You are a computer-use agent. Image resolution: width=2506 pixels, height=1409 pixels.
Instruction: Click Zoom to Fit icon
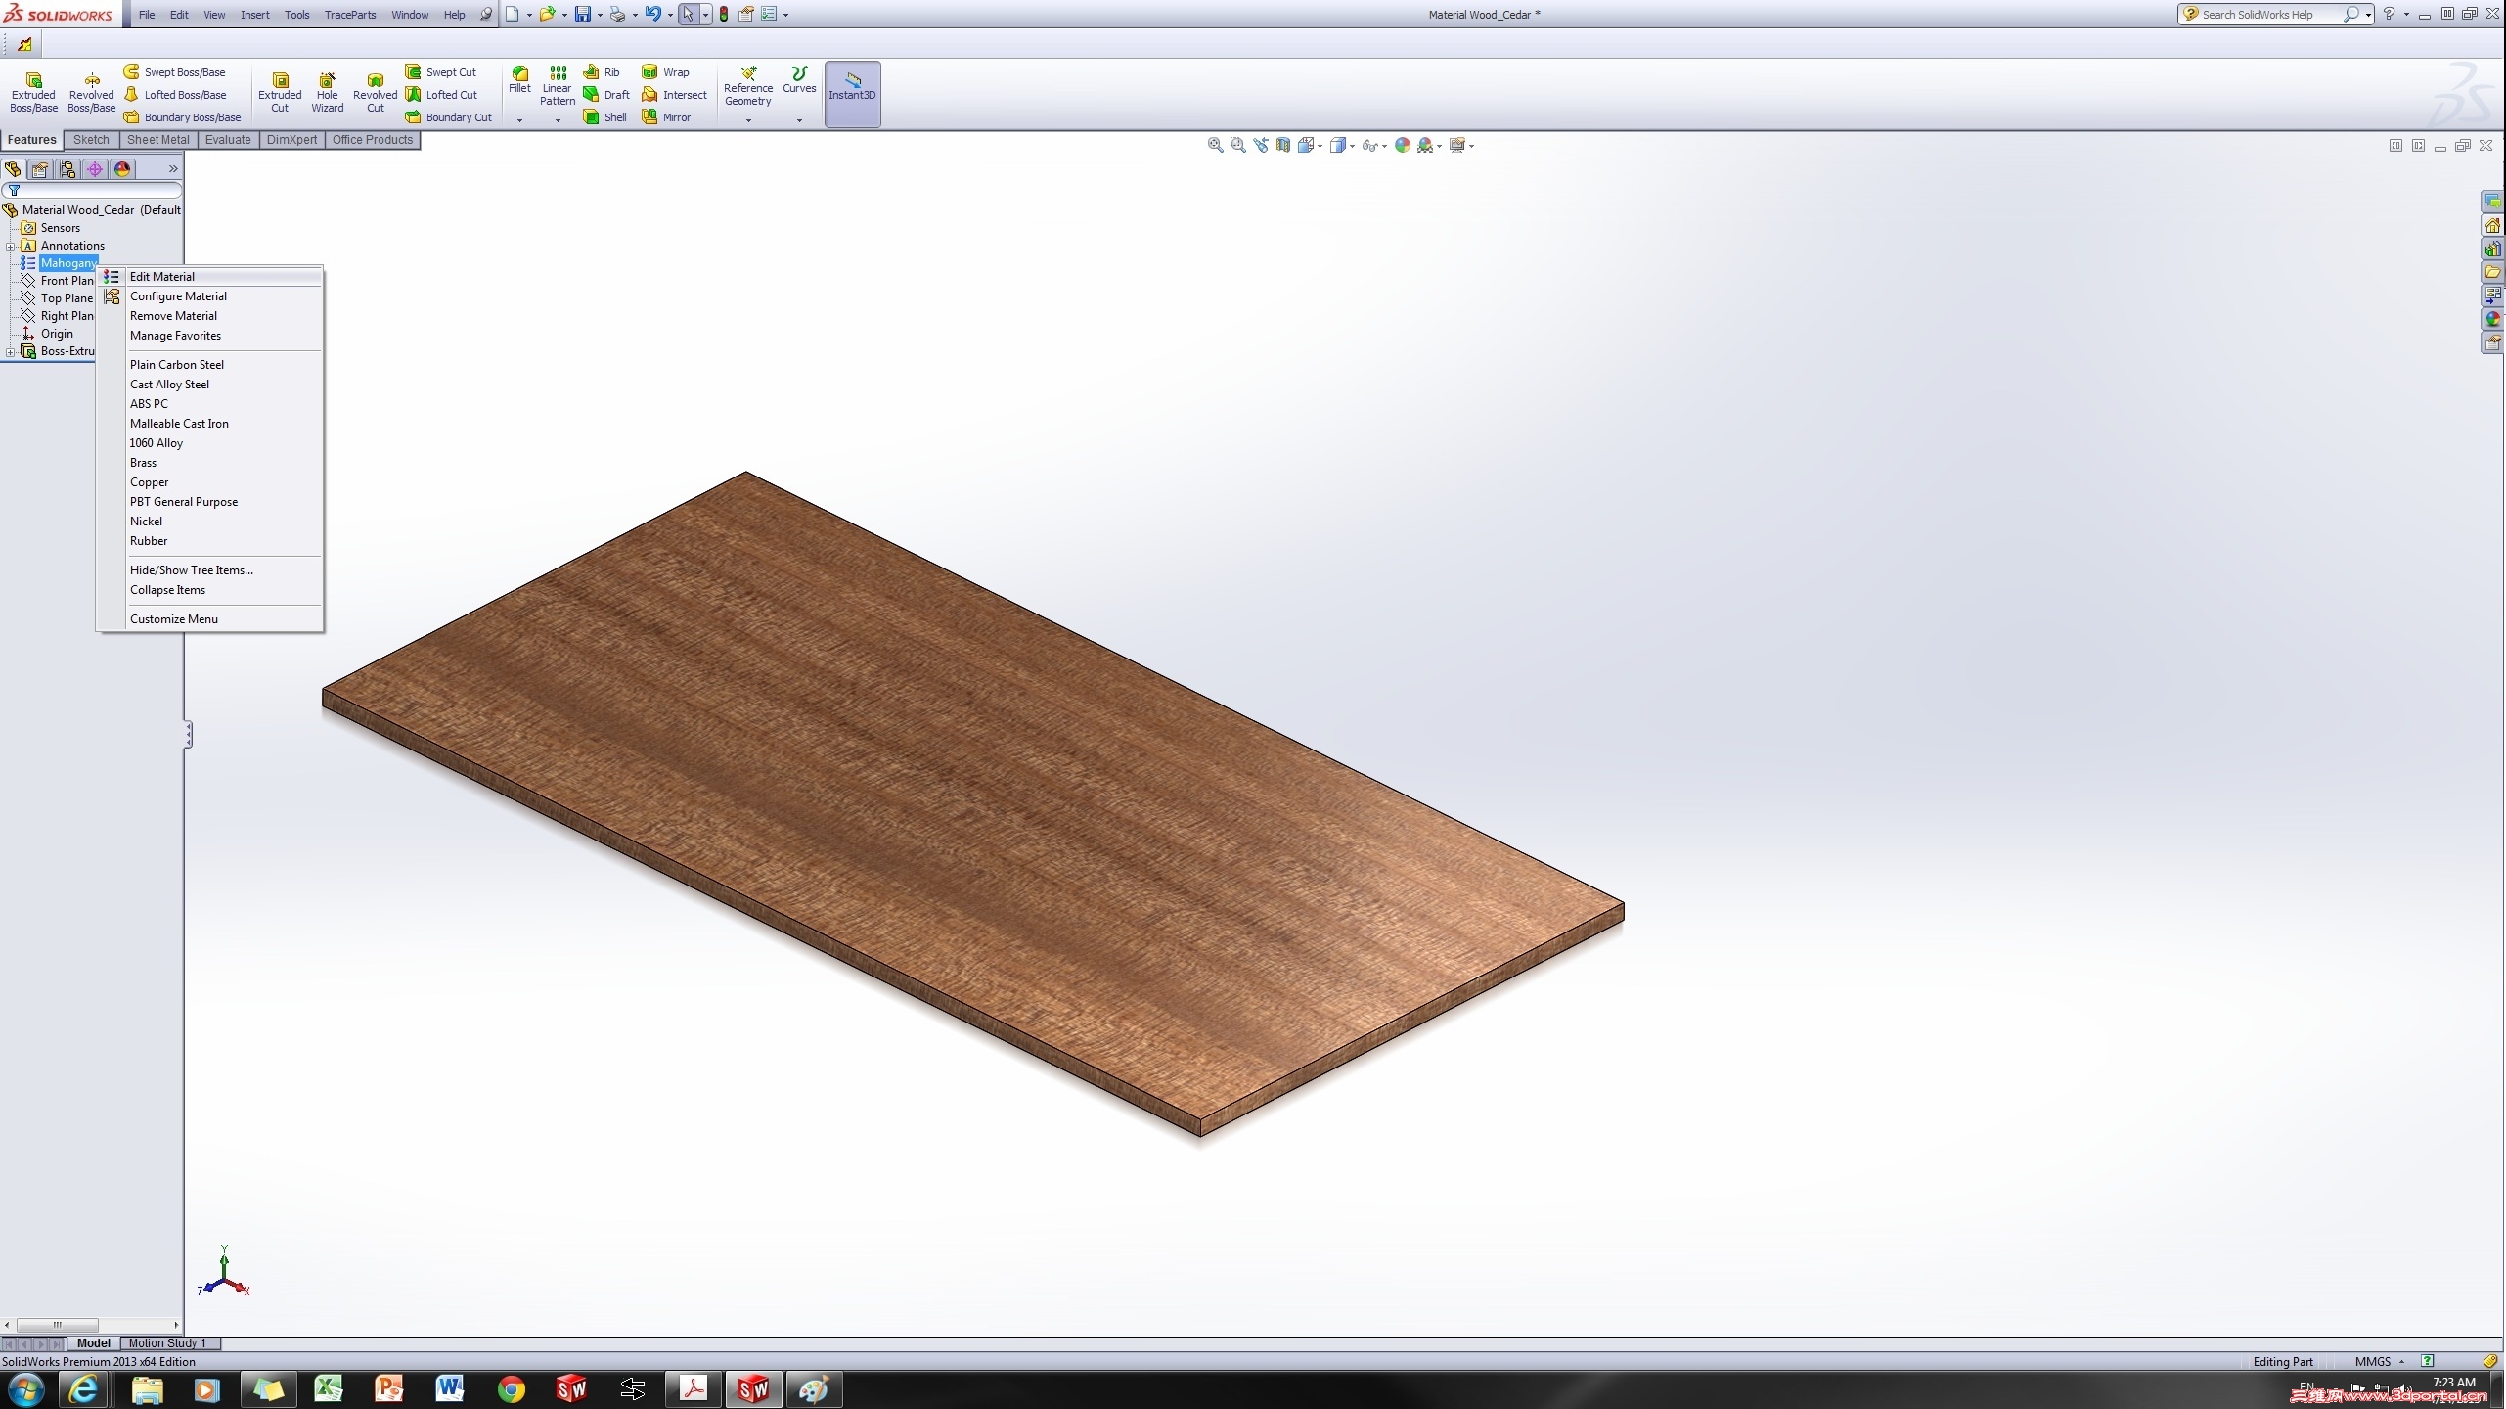(1216, 145)
